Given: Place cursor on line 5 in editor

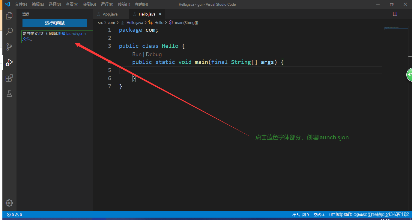Looking at the screenshot, I should point(250,70).
